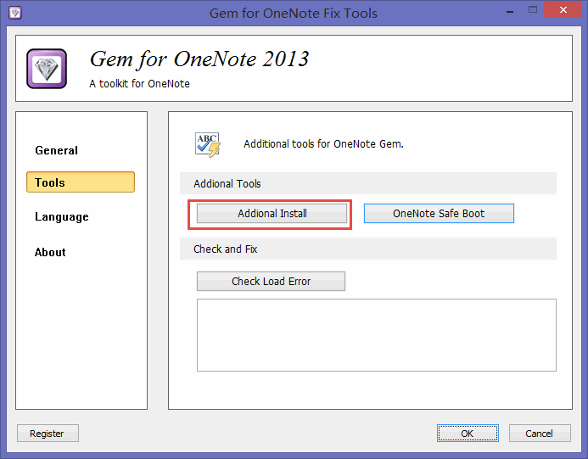Minimize the Gem Fix Tools window
The height and width of the screenshot is (459, 588).
coord(510,11)
